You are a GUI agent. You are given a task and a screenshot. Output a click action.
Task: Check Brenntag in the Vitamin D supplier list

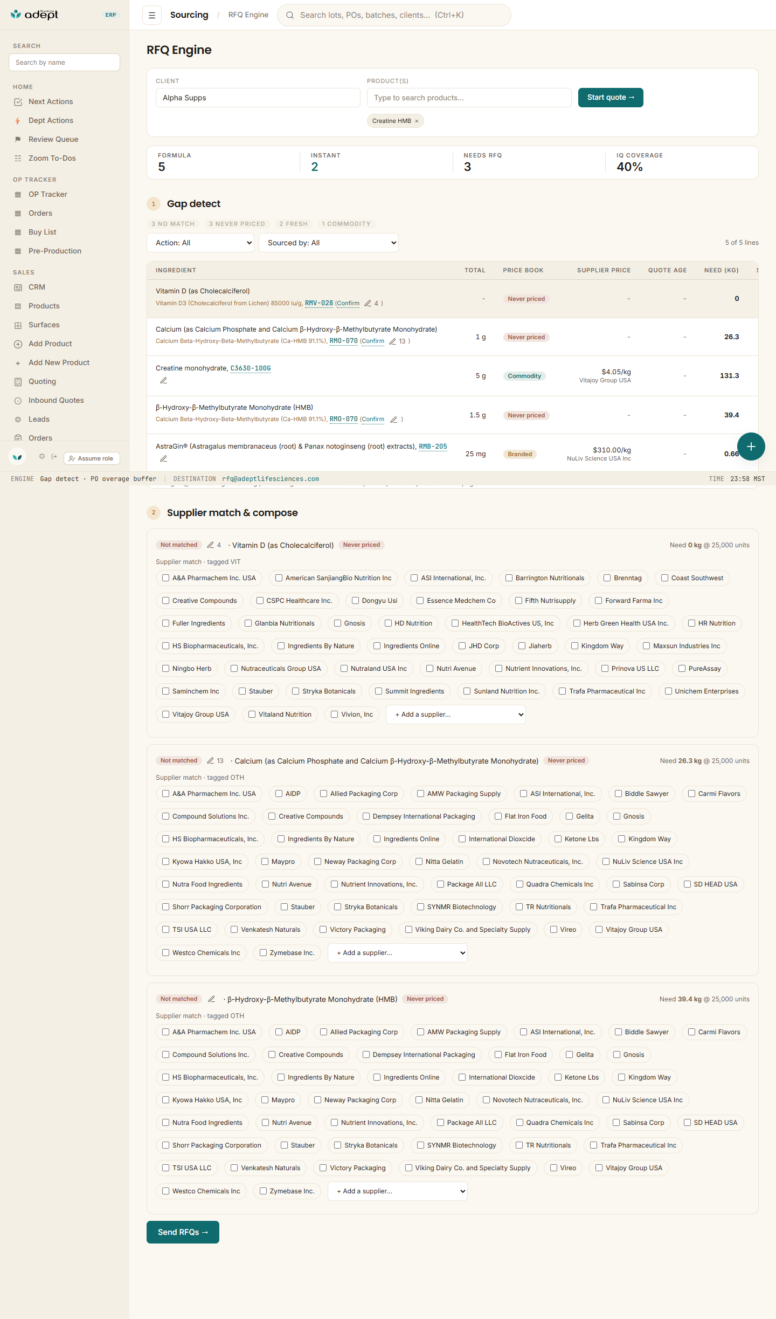[607, 578]
